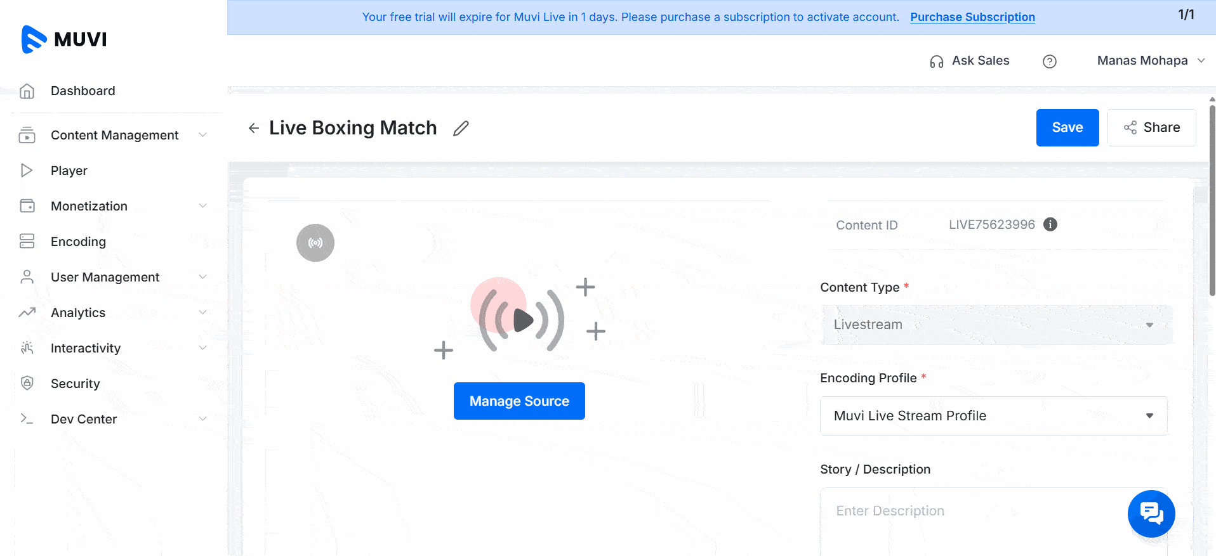Open the Security sidebar item

[x=75, y=384]
